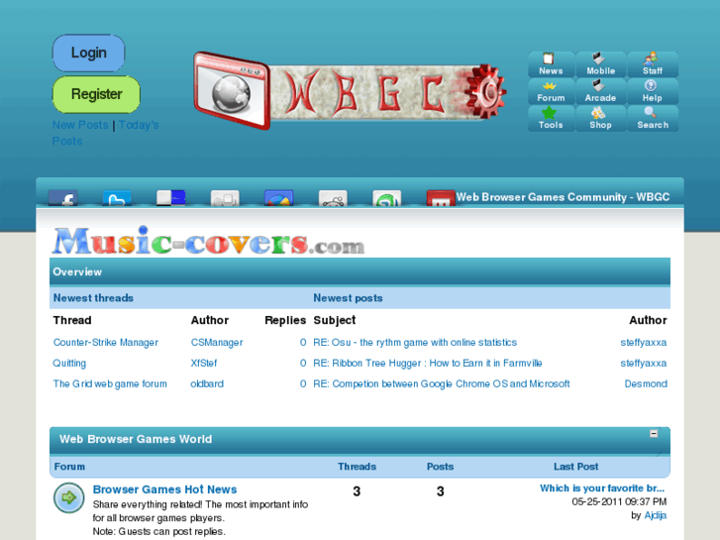Go to Forum via crown icon
Screen dimensions: 720x540
pos(551,91)
